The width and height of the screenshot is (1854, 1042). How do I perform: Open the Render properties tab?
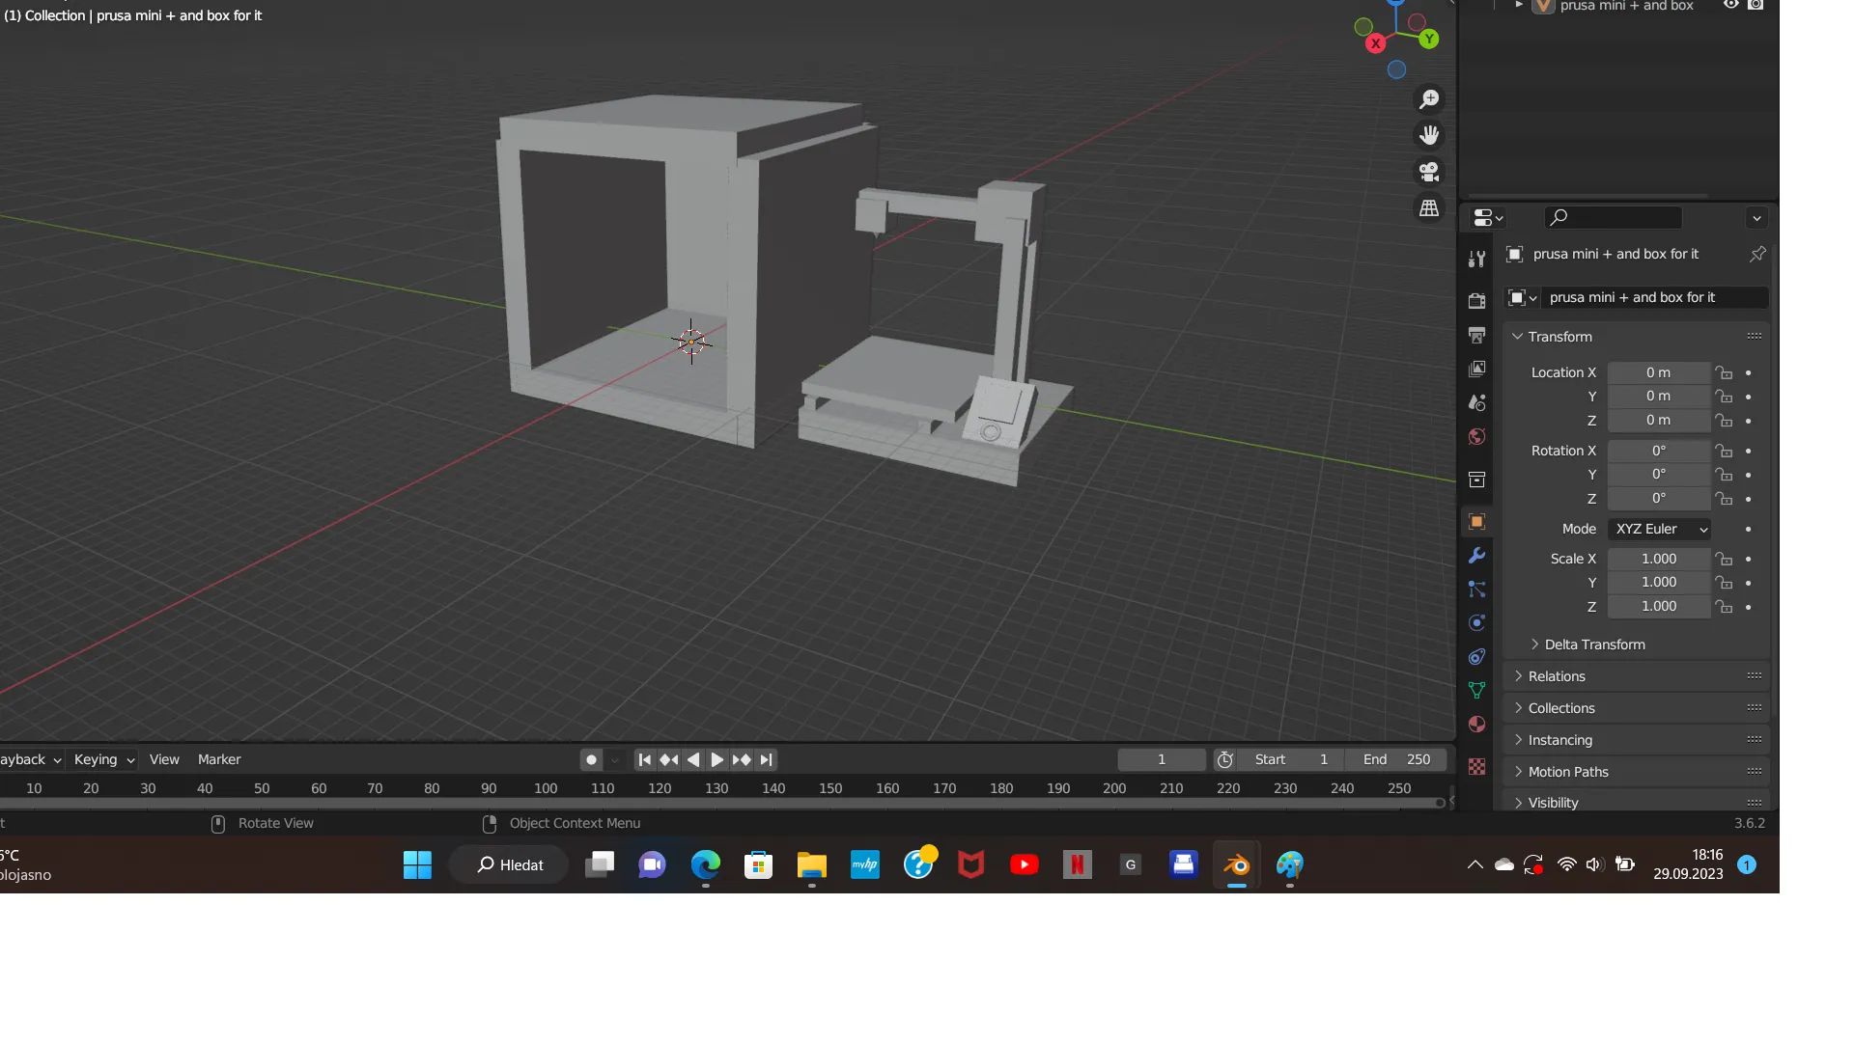click(x=1476, y=300)
